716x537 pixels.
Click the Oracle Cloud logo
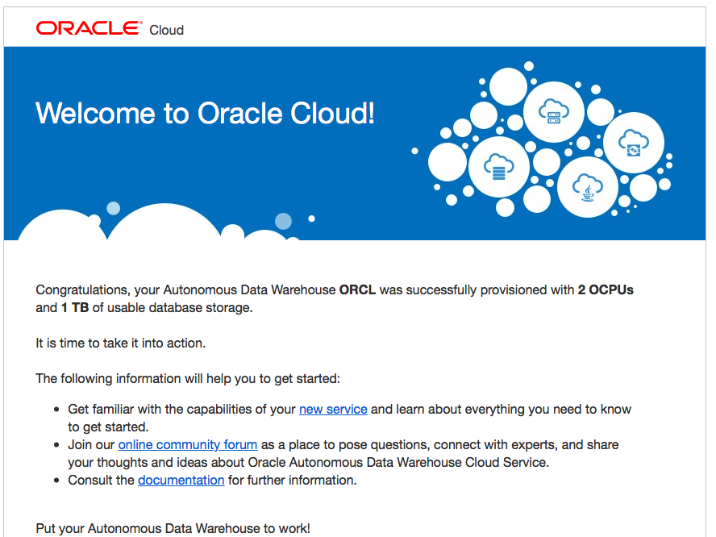pyautogui.click(x=110, y=29)
